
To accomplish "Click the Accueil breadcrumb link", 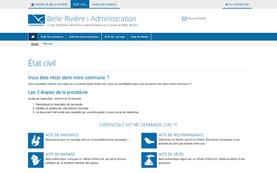I will [x=35, y=43].
